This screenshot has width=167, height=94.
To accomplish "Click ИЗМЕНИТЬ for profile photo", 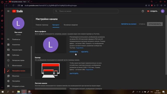I will pyautogui.click(x=74, y=52).
